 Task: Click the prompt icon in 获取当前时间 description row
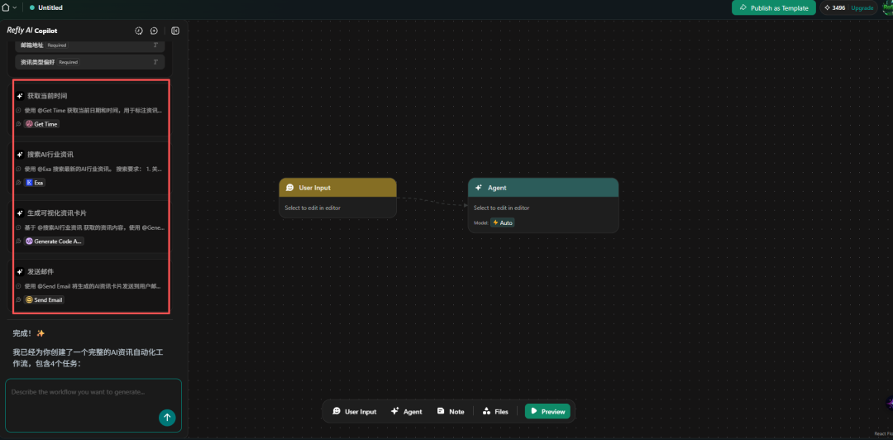(x=19, y=111)
